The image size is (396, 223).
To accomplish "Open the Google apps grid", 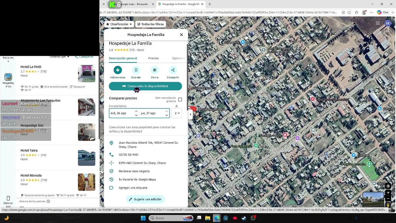I will (378, 23).
